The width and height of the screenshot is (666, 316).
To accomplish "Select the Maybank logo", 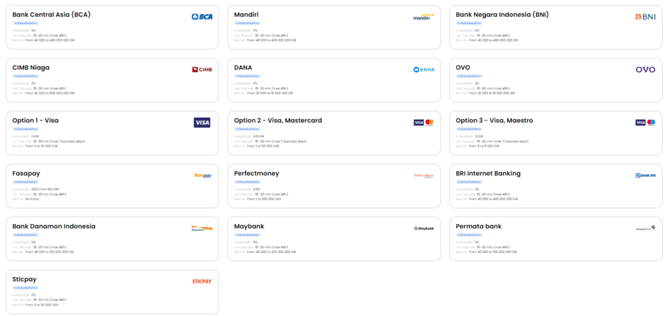I will 423,228.
